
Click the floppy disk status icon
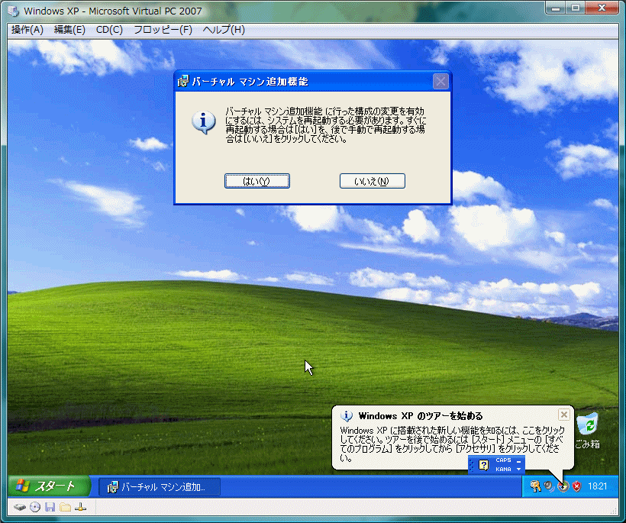50,508
